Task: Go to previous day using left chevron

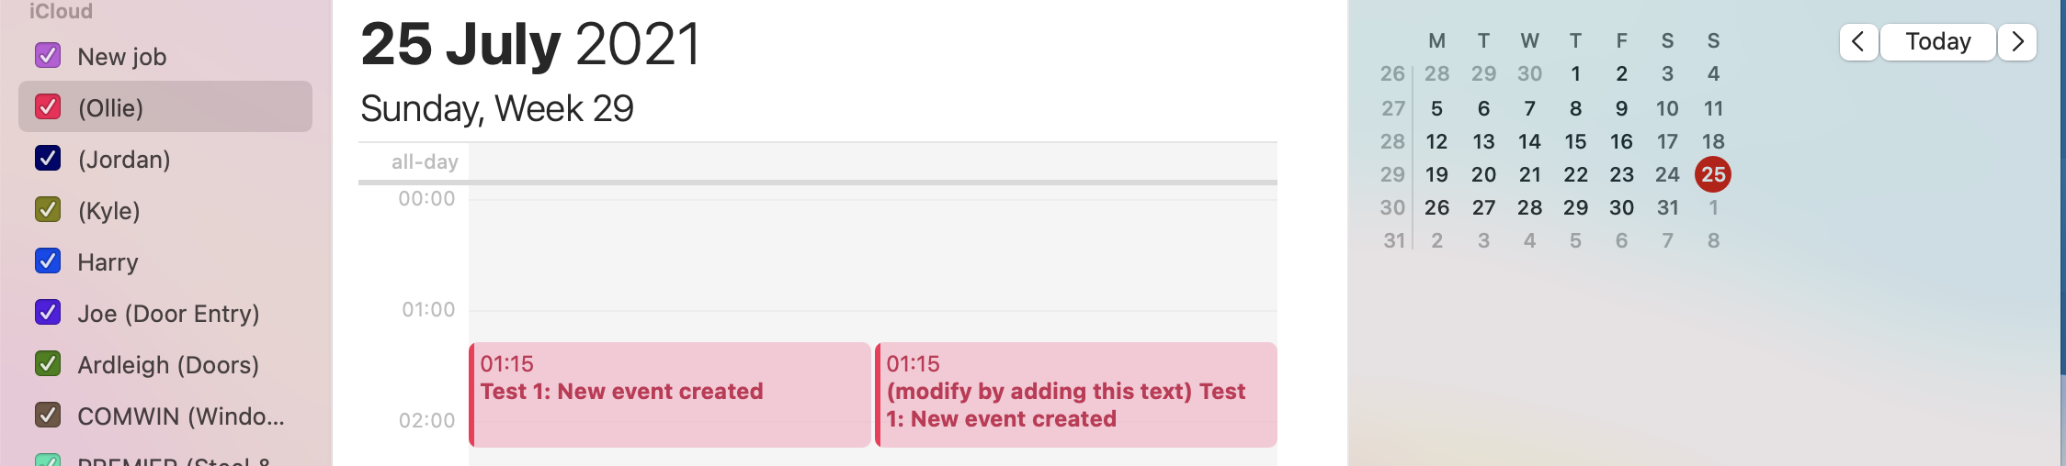Action: pos(1857,42)
